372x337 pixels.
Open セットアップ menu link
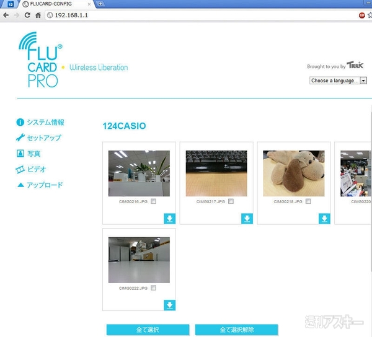tap(44, 138)
